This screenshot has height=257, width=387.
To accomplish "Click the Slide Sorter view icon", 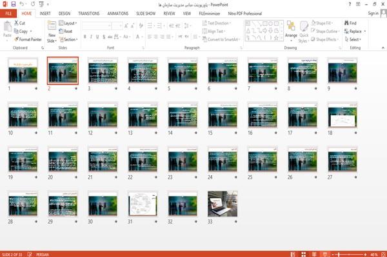I will coord(304,254).
